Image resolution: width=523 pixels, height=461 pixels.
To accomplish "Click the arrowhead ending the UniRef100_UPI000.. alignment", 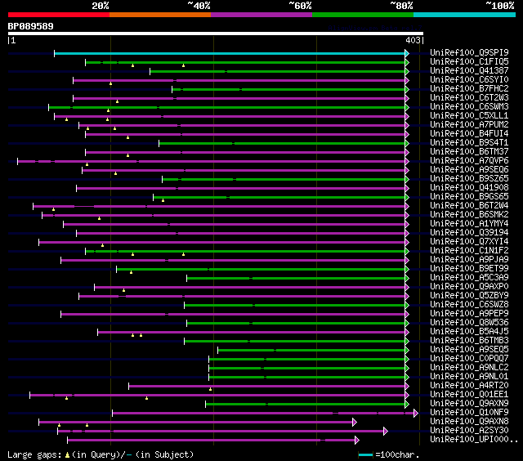I will [x=357, y=441].
